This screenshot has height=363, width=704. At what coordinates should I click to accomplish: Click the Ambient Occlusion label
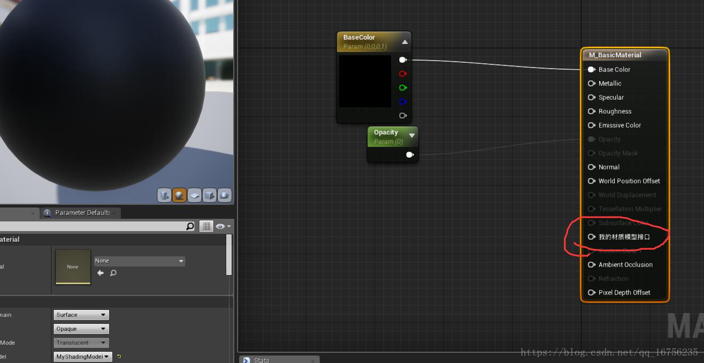point(626,265)
